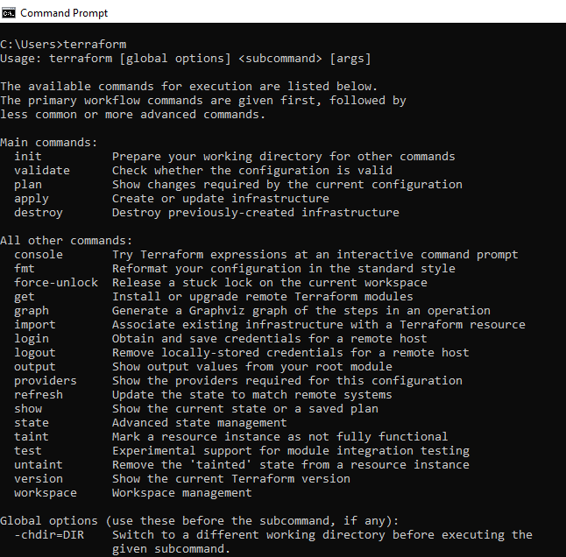The height and width of the screenshot is (557, 566).
Task: Click the 'force-unlock' command entry
Action: click(x=56, y=283)
